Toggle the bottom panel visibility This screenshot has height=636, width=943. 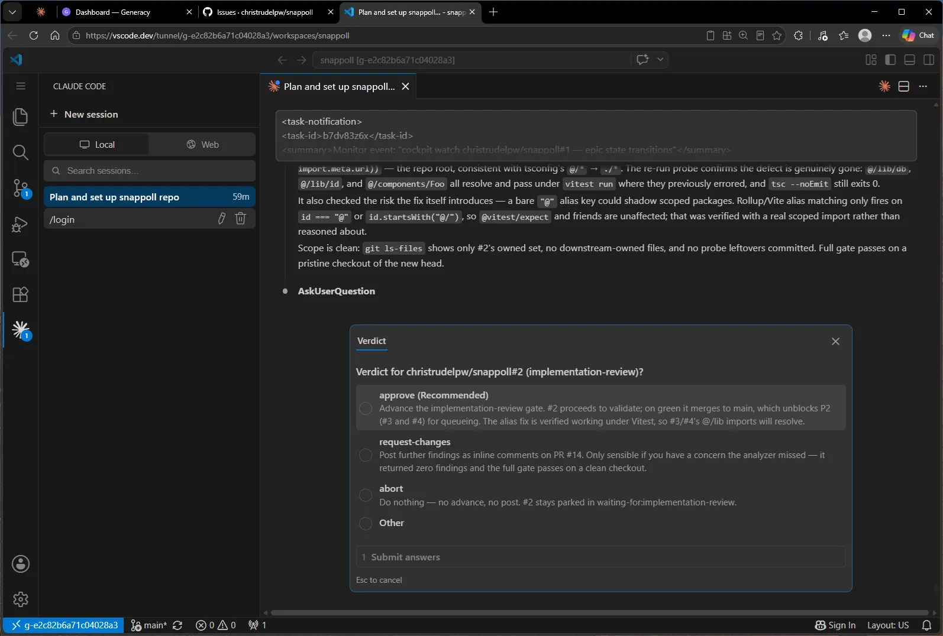pos(910,60)
